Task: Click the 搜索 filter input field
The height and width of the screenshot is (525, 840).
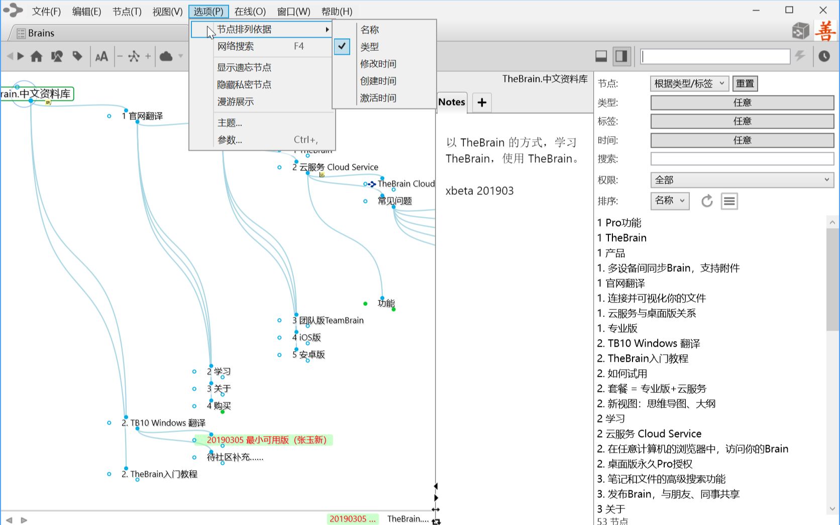Action: (742, 159)
